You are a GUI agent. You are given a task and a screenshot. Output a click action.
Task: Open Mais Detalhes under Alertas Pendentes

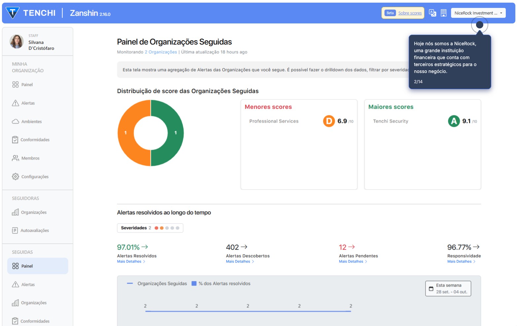click(353, 262)
